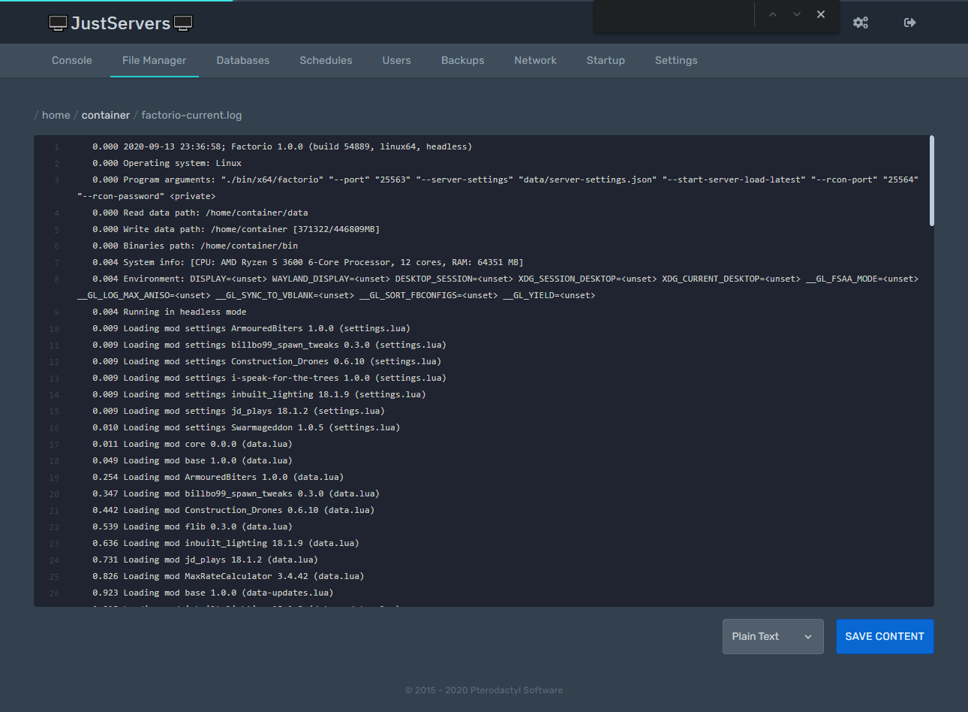The height and width of the screenshot is (712, 968).
Task: Click 'Loading mod jd_plays 18.1.2 (data.lua)' line
Action: (205, 560)
